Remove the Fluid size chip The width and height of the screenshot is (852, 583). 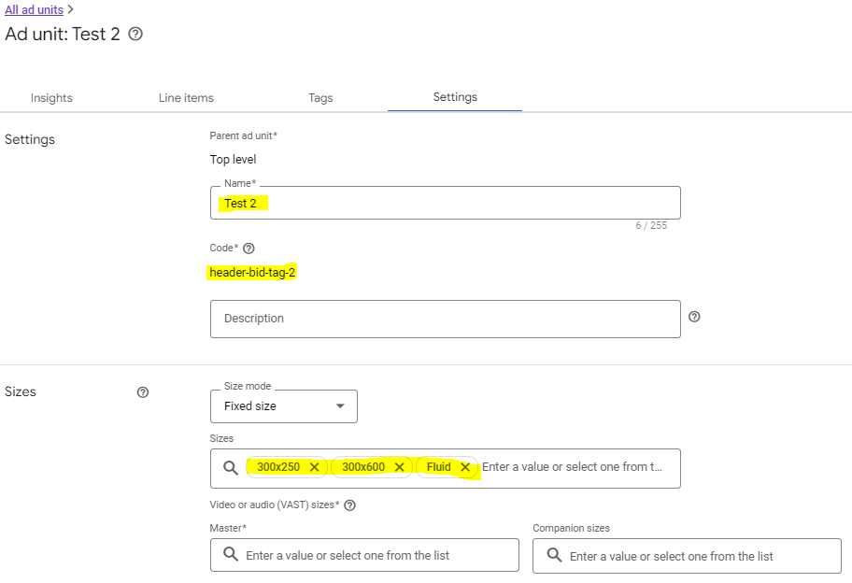pyautogui.click(x=465, y=467)
